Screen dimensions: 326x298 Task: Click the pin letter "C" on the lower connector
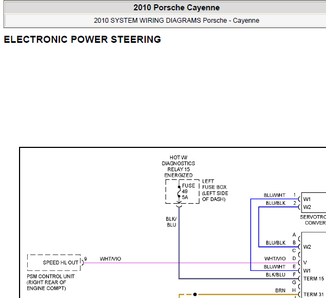(294, 251)
